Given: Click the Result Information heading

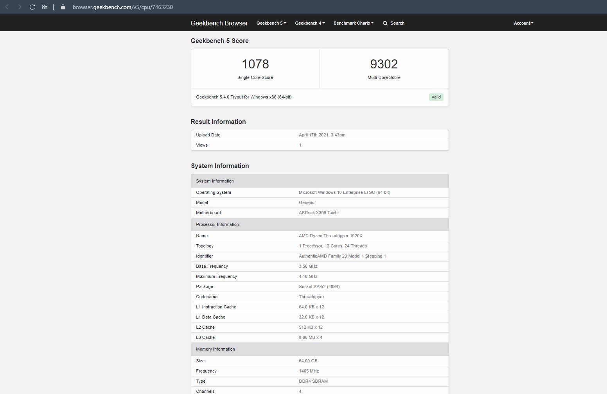Looking at the screenshot, I should click(x=218, y=122).
